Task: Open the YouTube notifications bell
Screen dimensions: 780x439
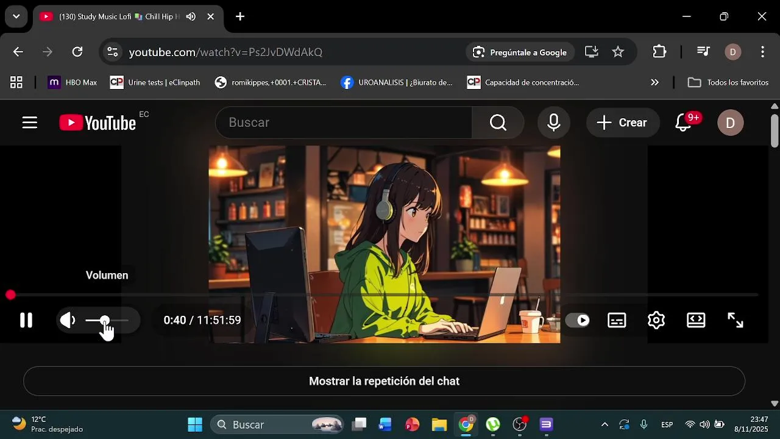Action: 684,123
